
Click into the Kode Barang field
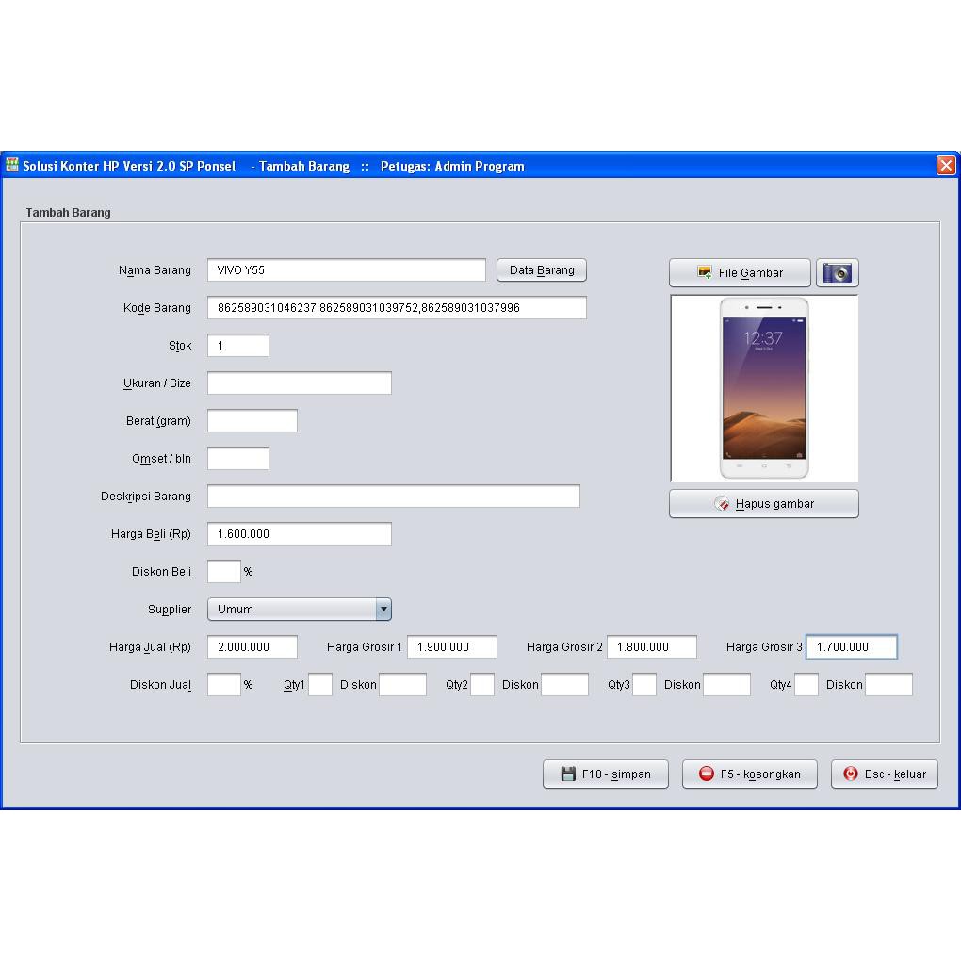[397, 308]
